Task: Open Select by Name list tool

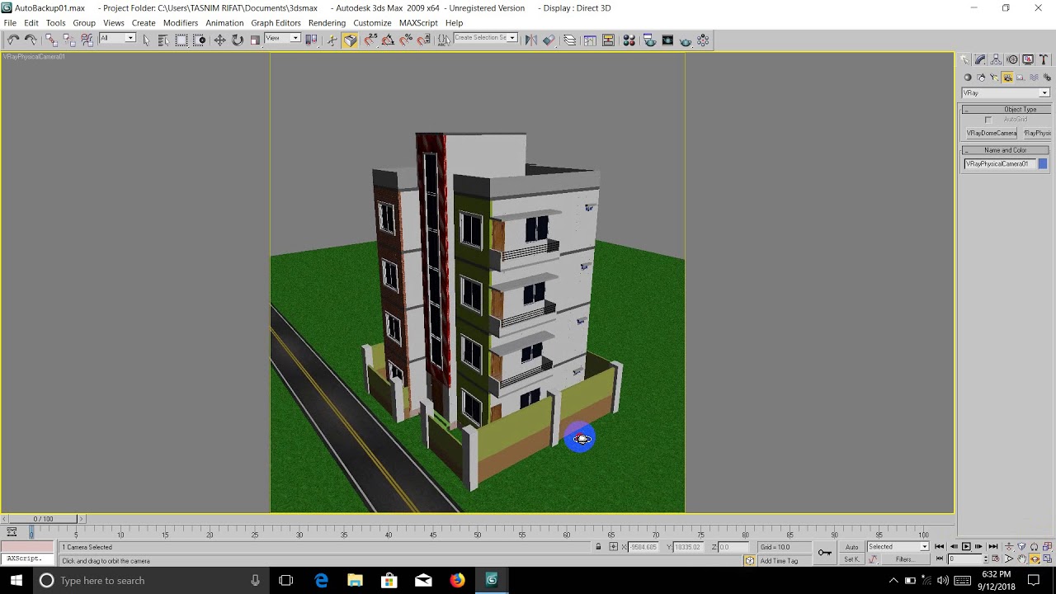Action: (163, 40)
